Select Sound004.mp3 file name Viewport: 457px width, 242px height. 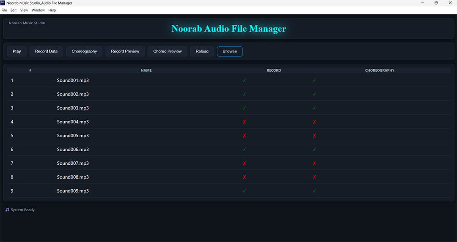pyautogui.click(x=73, y=122)
